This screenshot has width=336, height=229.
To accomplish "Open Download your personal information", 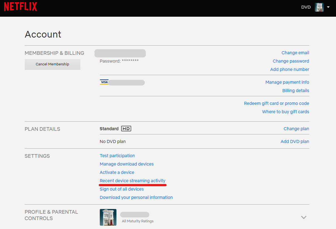I will pos(136,197).
